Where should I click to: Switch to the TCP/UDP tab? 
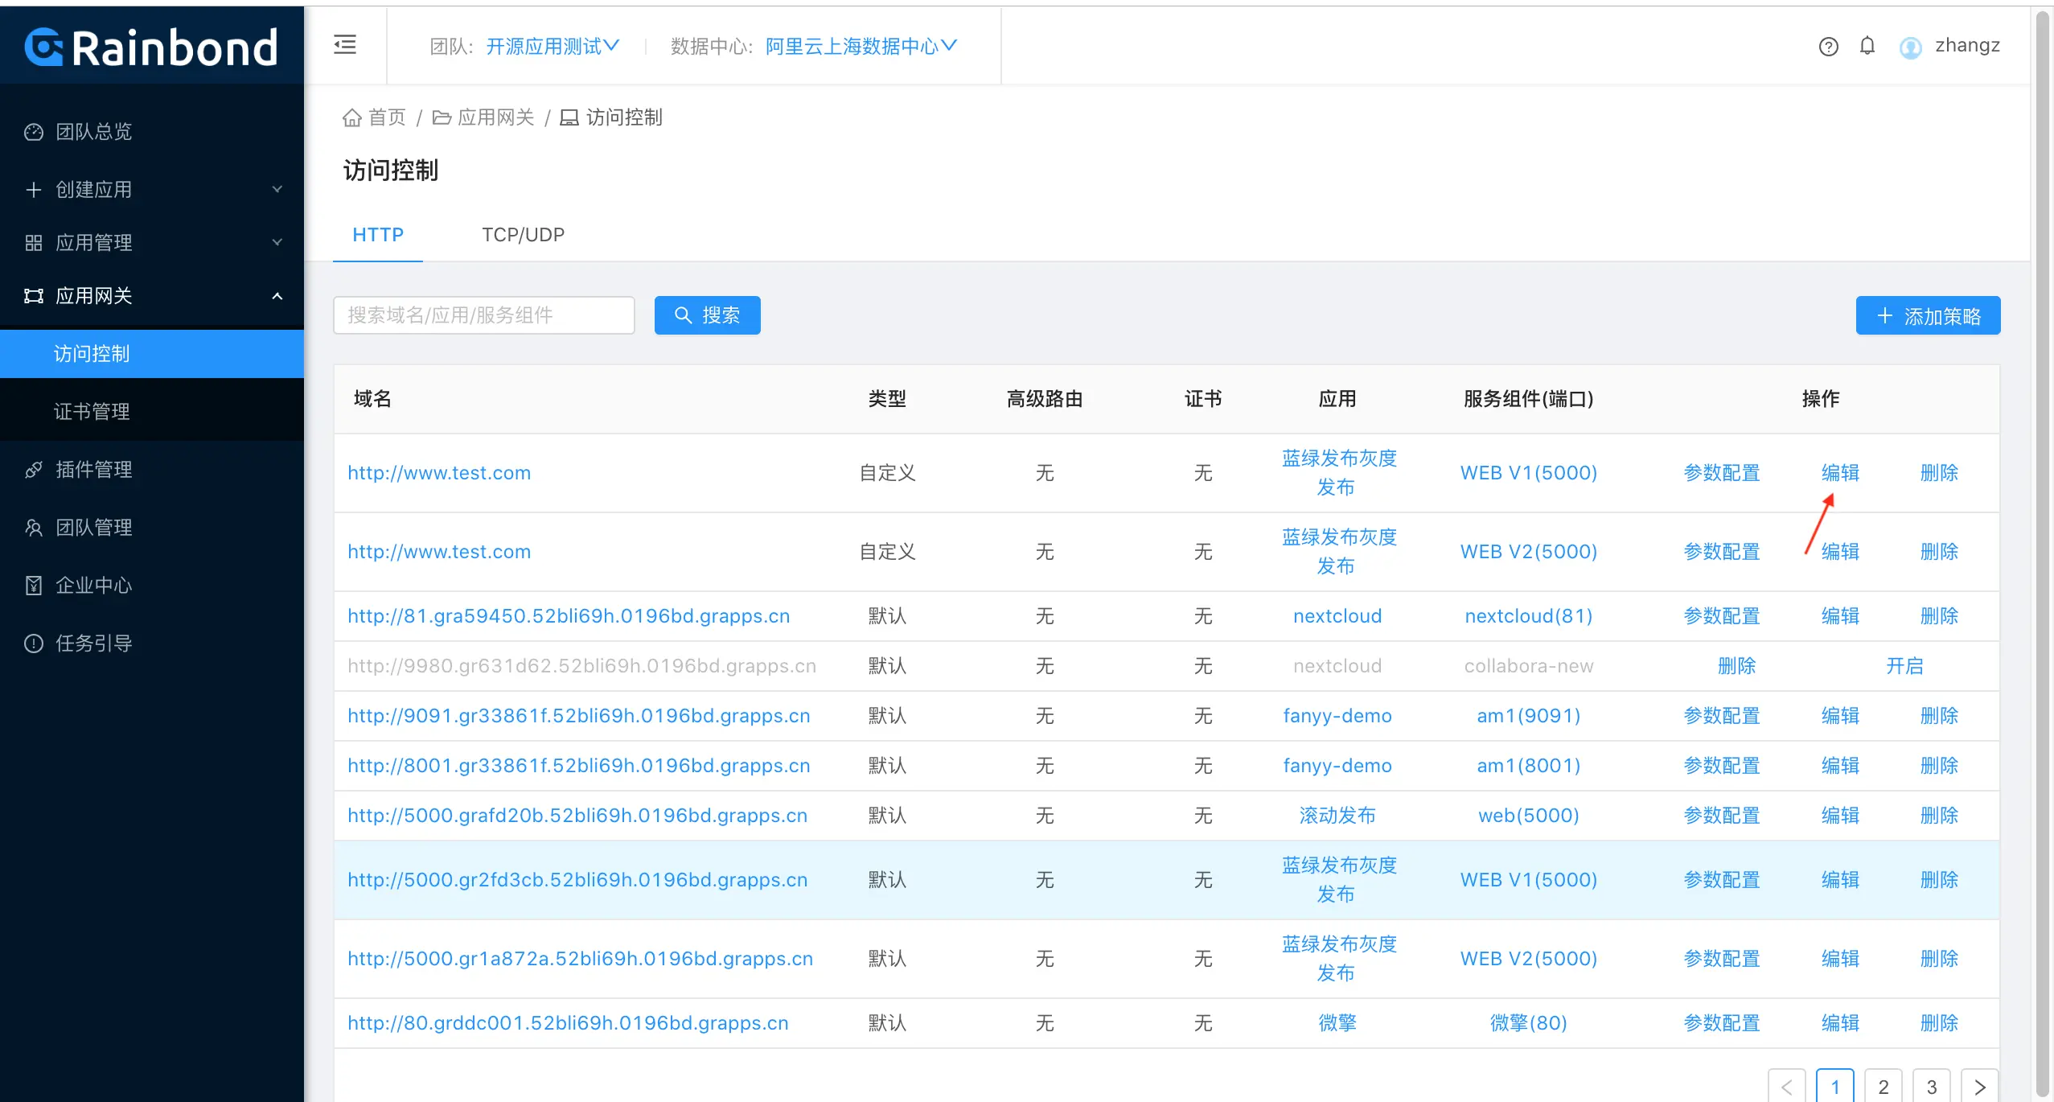pyautogui.click(x=523, y=235)
